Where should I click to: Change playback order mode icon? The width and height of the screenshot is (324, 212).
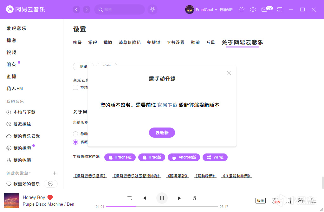tap(130, 198)
